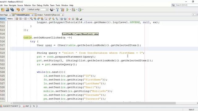Close the Output Tutorial14 tab
Viewport: 198px width, 111px height.
[62, 15]
